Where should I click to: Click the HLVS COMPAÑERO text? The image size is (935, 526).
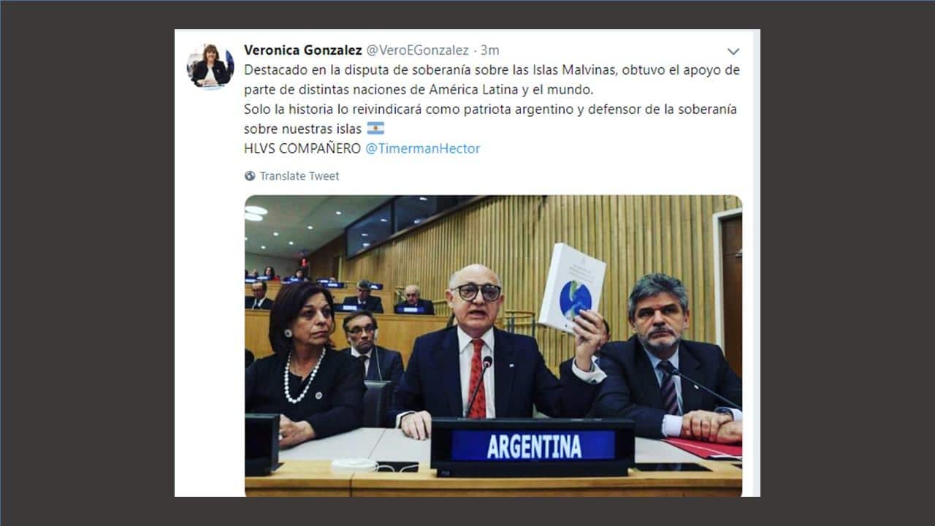click(x=302, y=148)
